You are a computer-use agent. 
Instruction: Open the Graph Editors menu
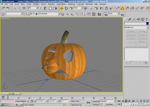point(61,4)
